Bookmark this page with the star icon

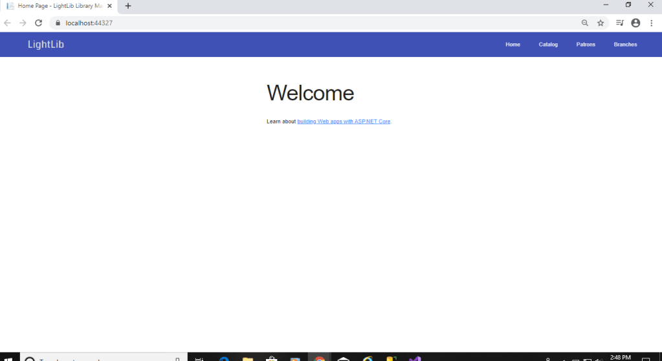[601, 23]
